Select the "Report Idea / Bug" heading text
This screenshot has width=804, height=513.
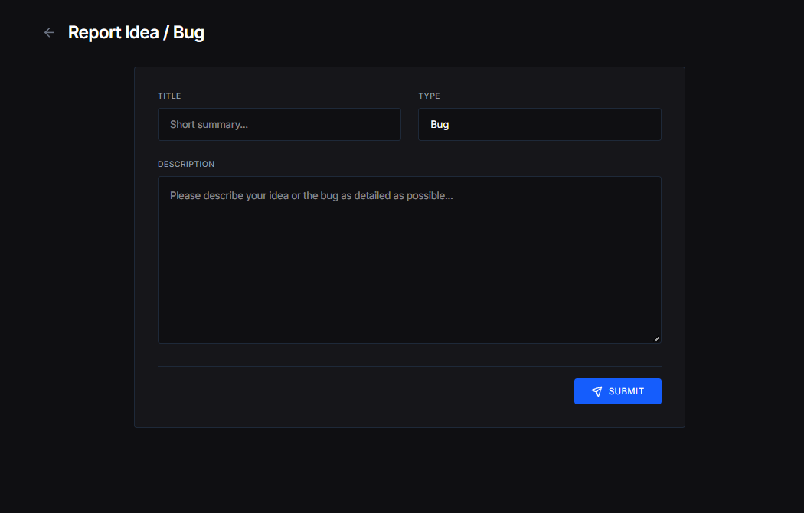click(x=136, y=33)
